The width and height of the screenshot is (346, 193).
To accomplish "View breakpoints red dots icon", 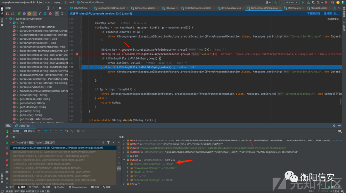I will click(7, 160).
